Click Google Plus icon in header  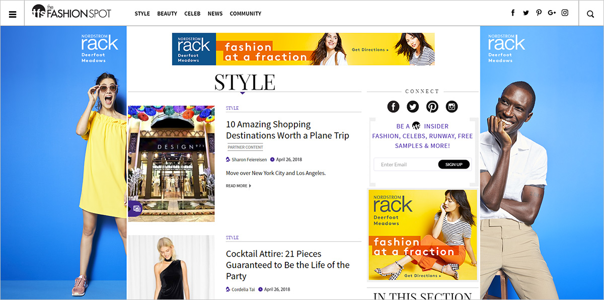[552, 13]
